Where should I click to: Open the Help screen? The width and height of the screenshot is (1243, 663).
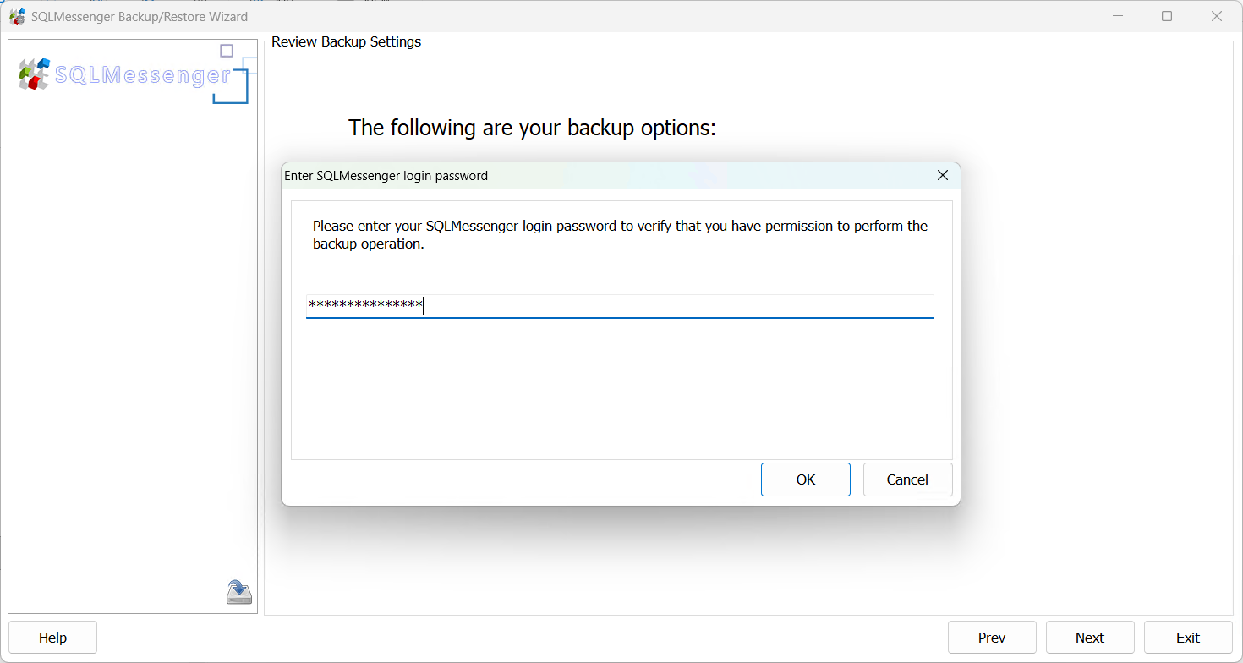[x=52, y=637]
